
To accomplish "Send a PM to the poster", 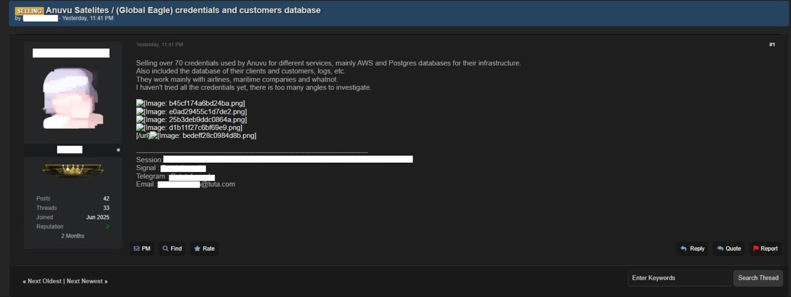I will pyautogui.click(x=142, y=249).
